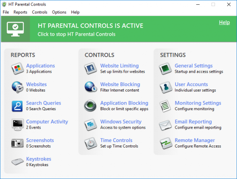Open the Screenshots link

pyautogui.click(x=40, y=140)
